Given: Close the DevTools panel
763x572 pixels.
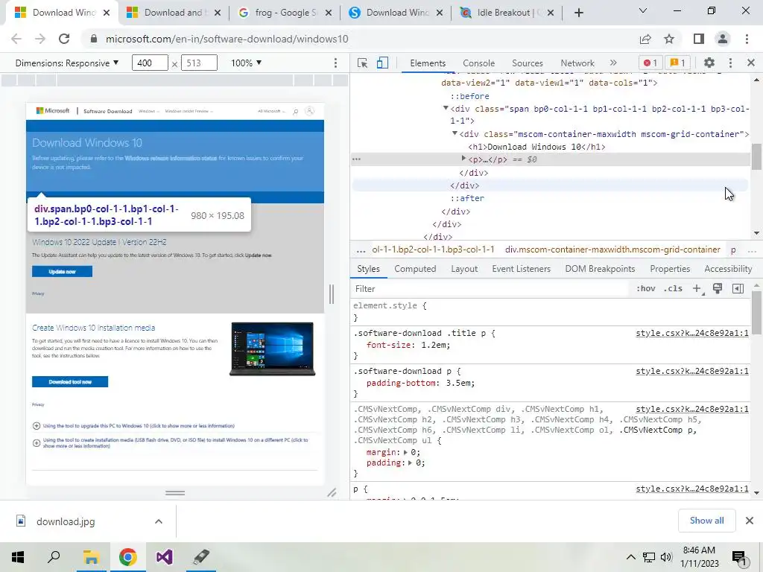Looking at the screenshot, I should 751,63.
